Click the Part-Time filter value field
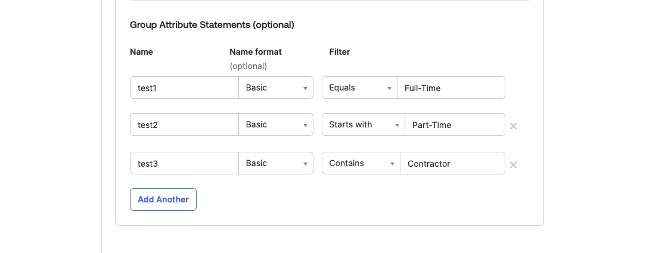 point(455,124)
